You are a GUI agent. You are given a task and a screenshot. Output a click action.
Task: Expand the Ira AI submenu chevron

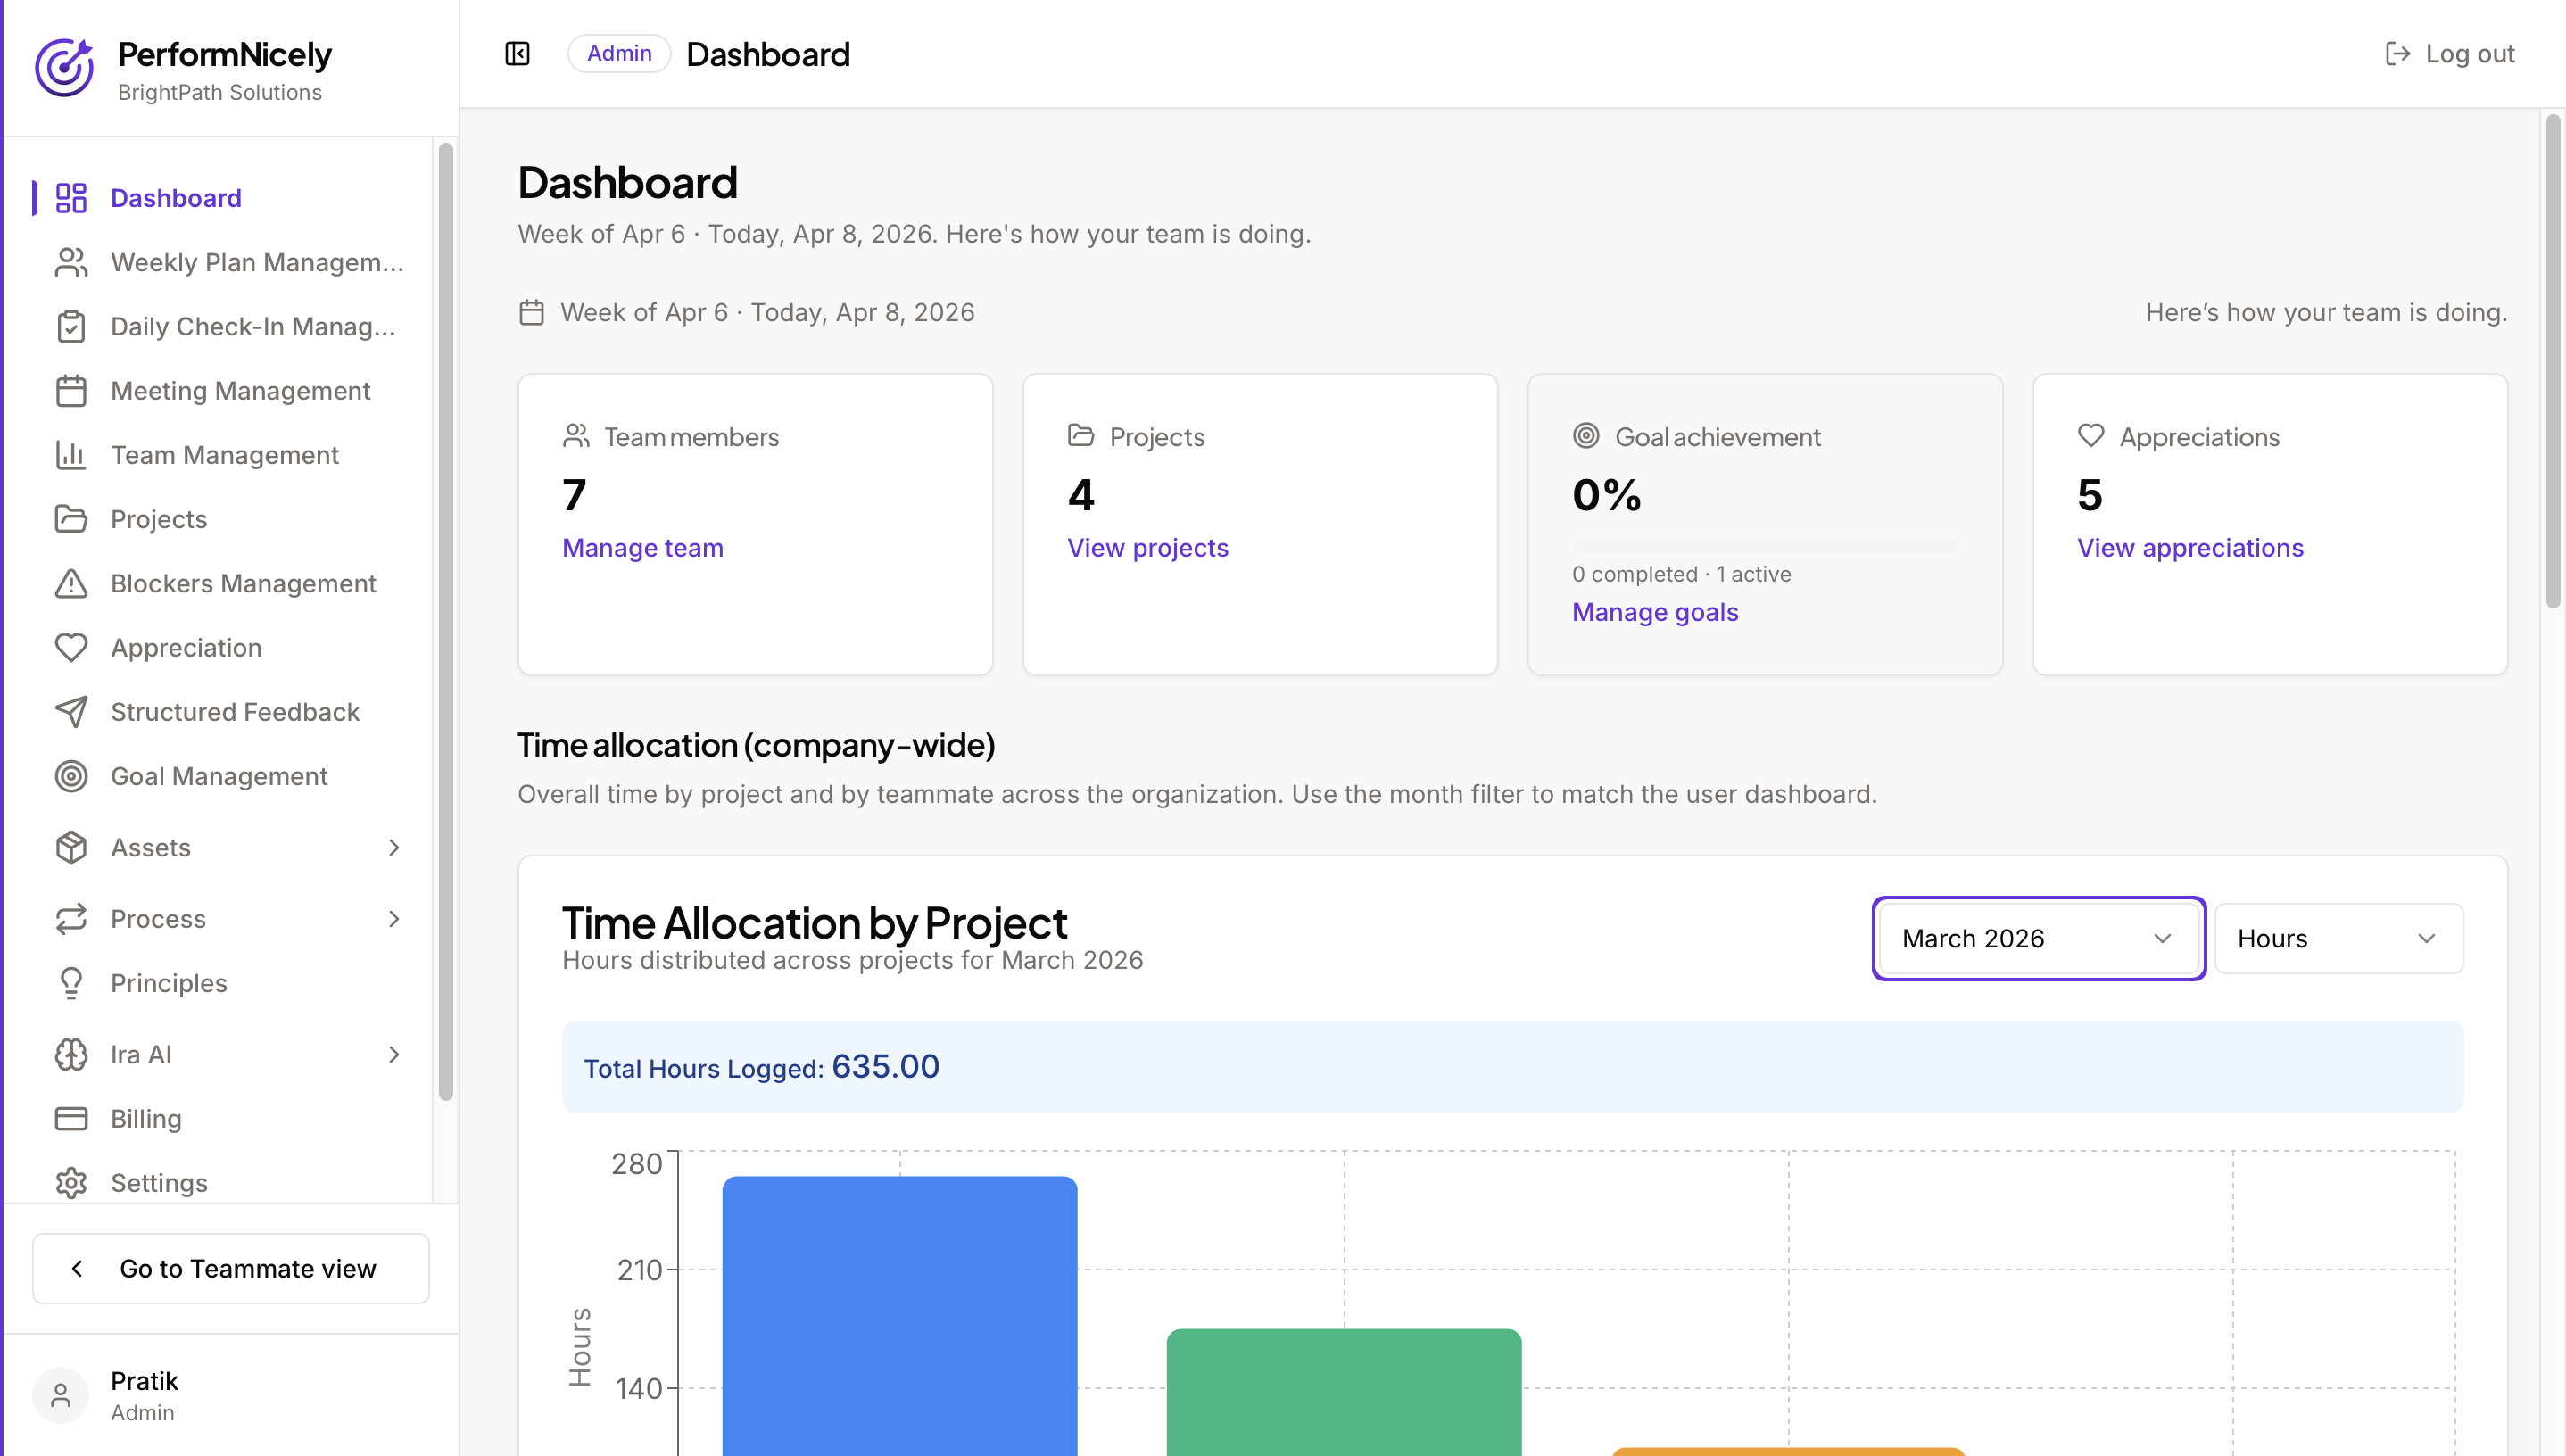[394, 1054]
